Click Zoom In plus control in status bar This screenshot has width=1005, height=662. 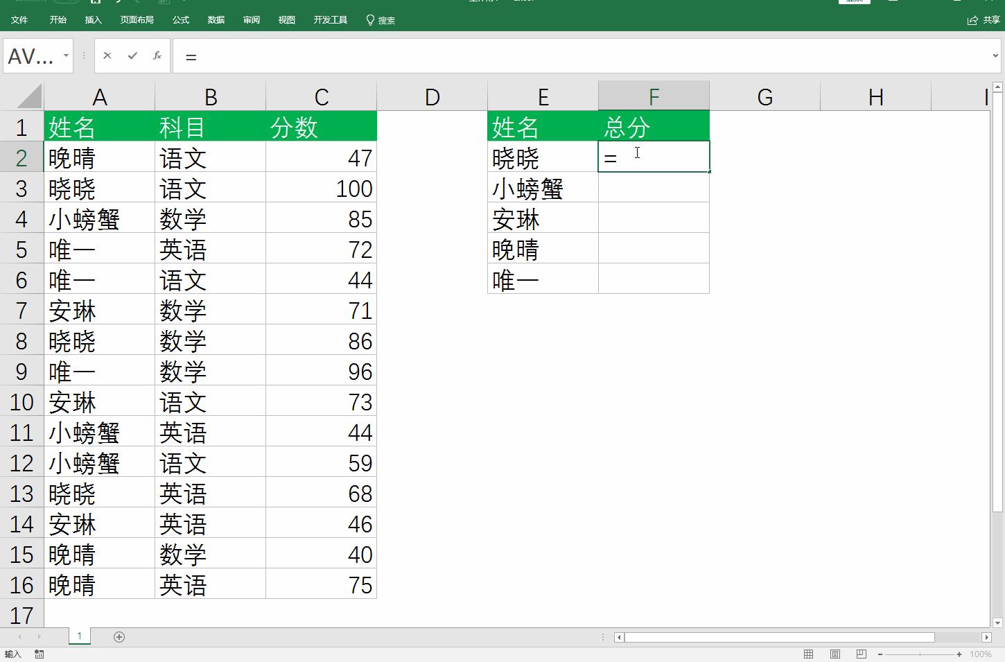pos(960,654)
